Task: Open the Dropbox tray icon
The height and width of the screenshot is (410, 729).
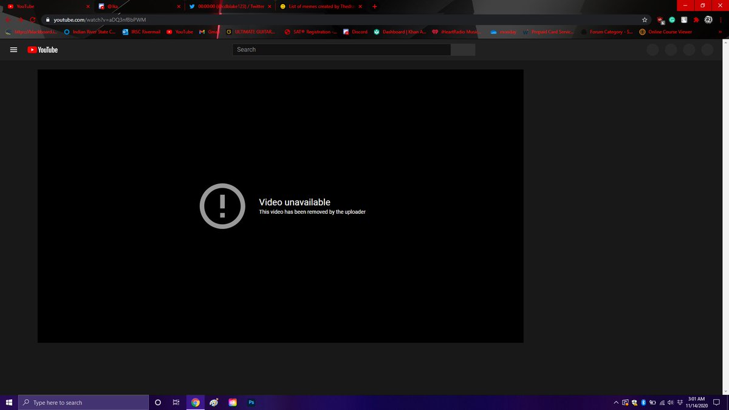Action: [680, 402]
